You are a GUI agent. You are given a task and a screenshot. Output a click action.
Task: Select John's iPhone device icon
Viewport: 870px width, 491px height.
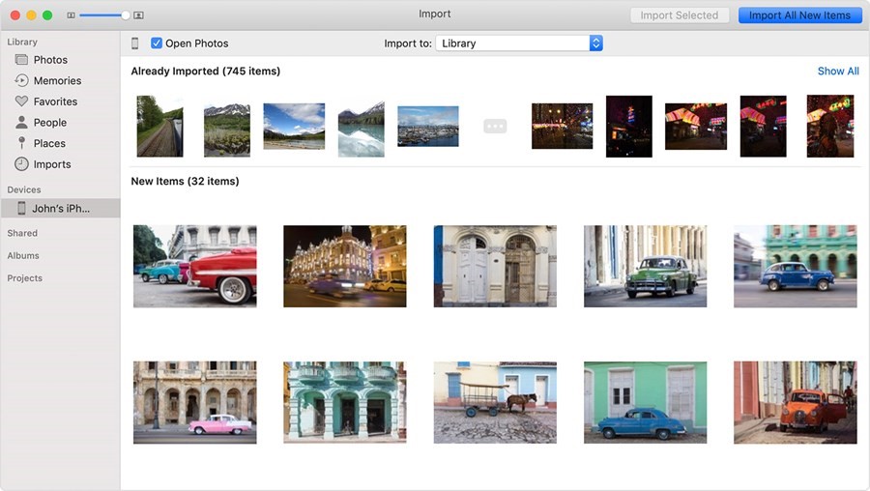(21, 209)
